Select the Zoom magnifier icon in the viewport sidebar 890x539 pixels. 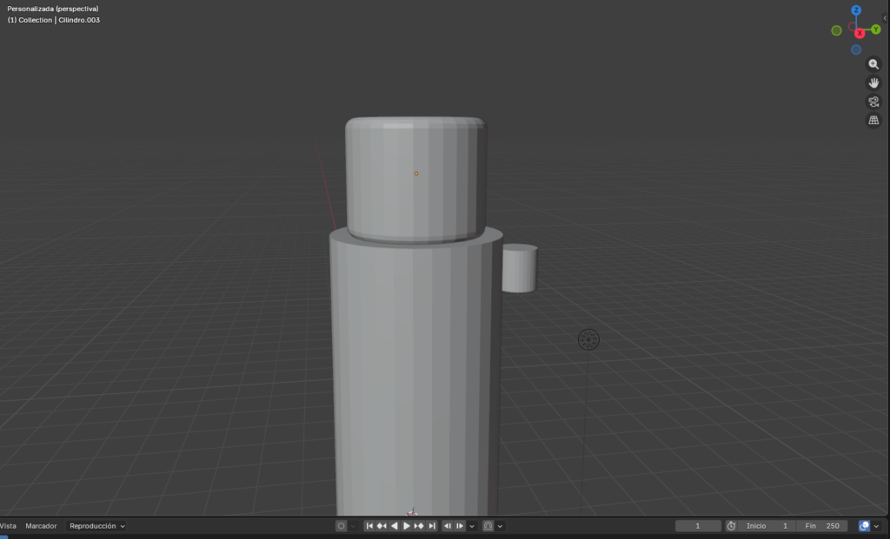point(873,63)
